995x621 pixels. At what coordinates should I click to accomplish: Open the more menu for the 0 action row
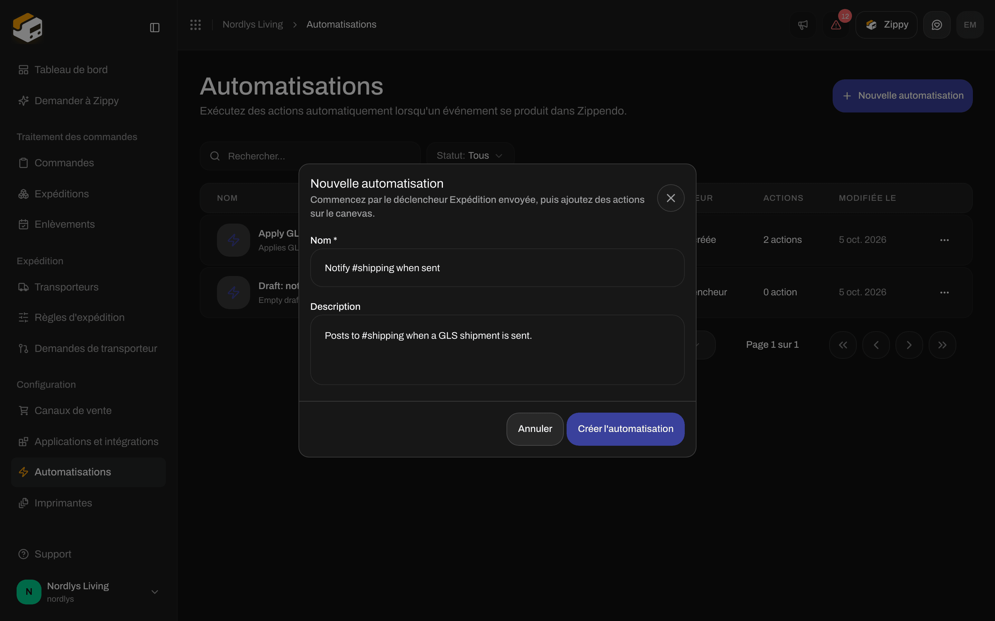(x=945, y=293)
